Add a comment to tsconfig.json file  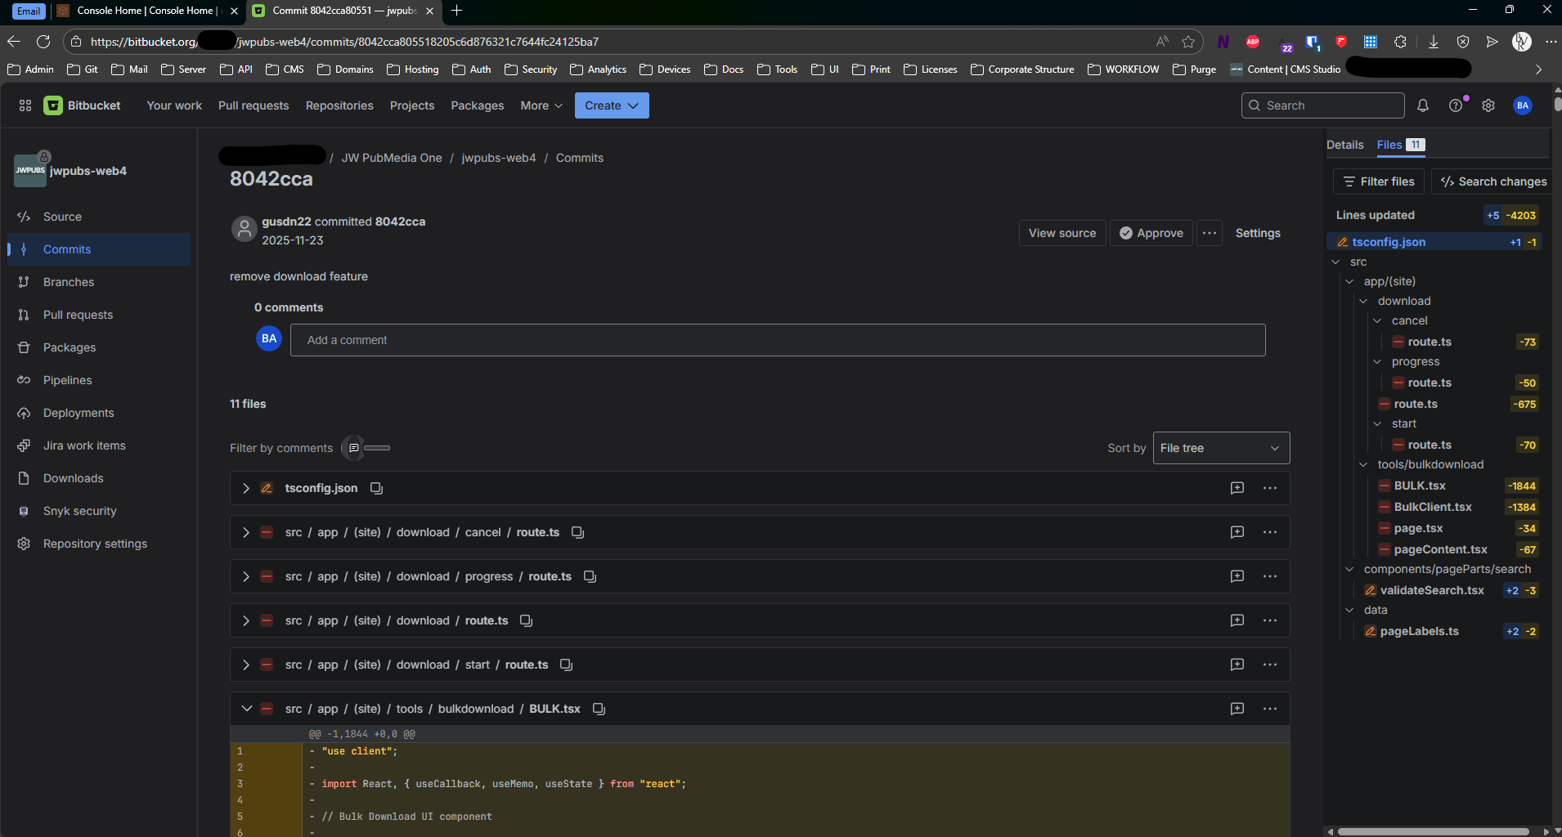[1237, 488]
